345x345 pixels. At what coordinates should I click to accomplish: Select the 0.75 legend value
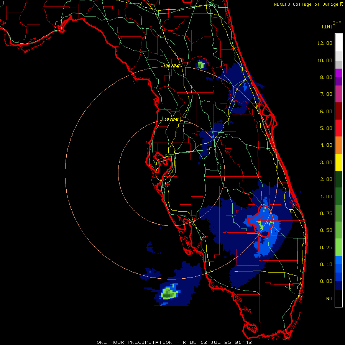pos(326,214)
